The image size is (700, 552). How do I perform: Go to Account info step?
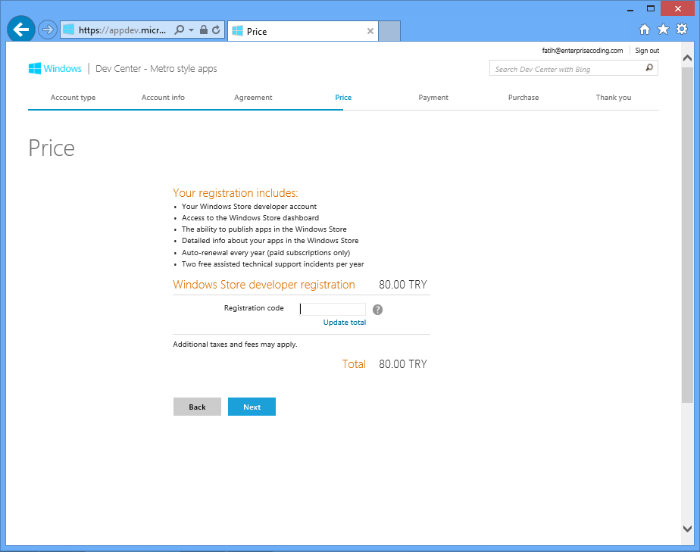point(163,97)
